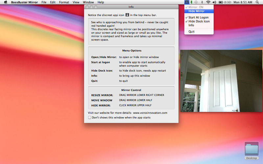Open the View menu
Viewport: 263px width, 164px height.
pos(76,2)
